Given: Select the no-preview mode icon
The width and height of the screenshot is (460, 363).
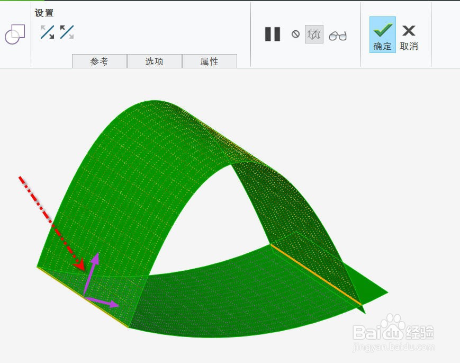Looking at the screenshot, I should 296,34.
